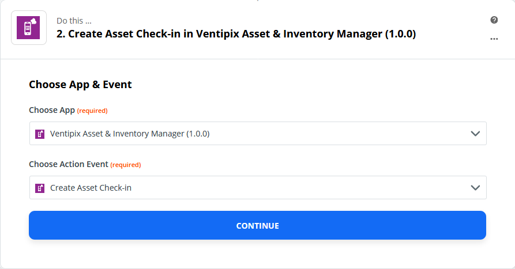Image resolution: width=515 pixels, height=269 pixels.
Task: Open the Create Asset Check-in event selector
Action: pos(258,188)
